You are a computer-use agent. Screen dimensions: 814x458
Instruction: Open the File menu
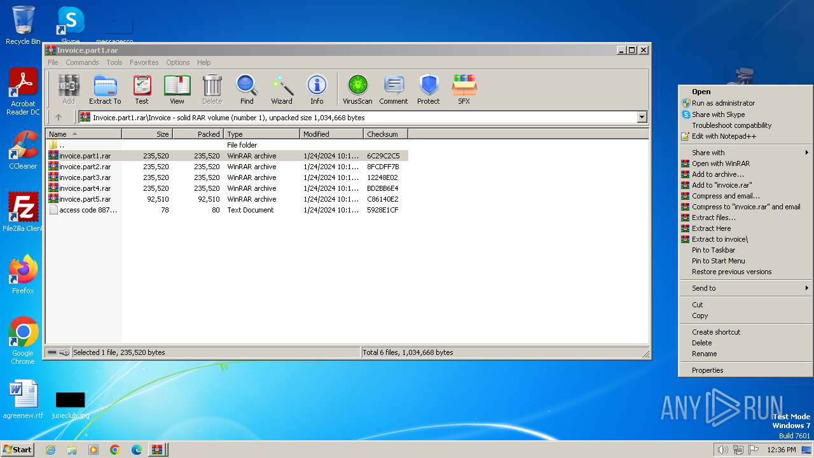53,62
